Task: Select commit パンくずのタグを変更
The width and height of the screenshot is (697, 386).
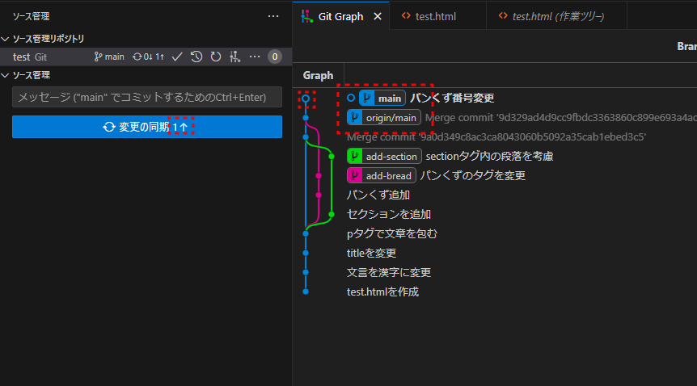Action: click(x=472, y=175)
